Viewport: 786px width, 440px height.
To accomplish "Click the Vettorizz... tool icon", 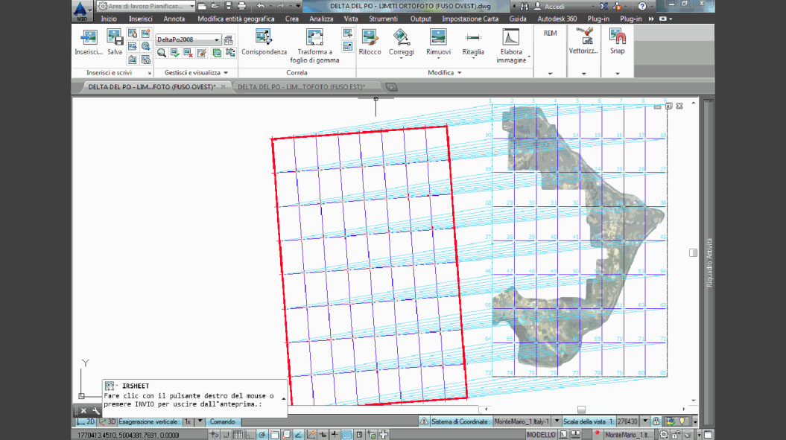I will tap(583, 36).
